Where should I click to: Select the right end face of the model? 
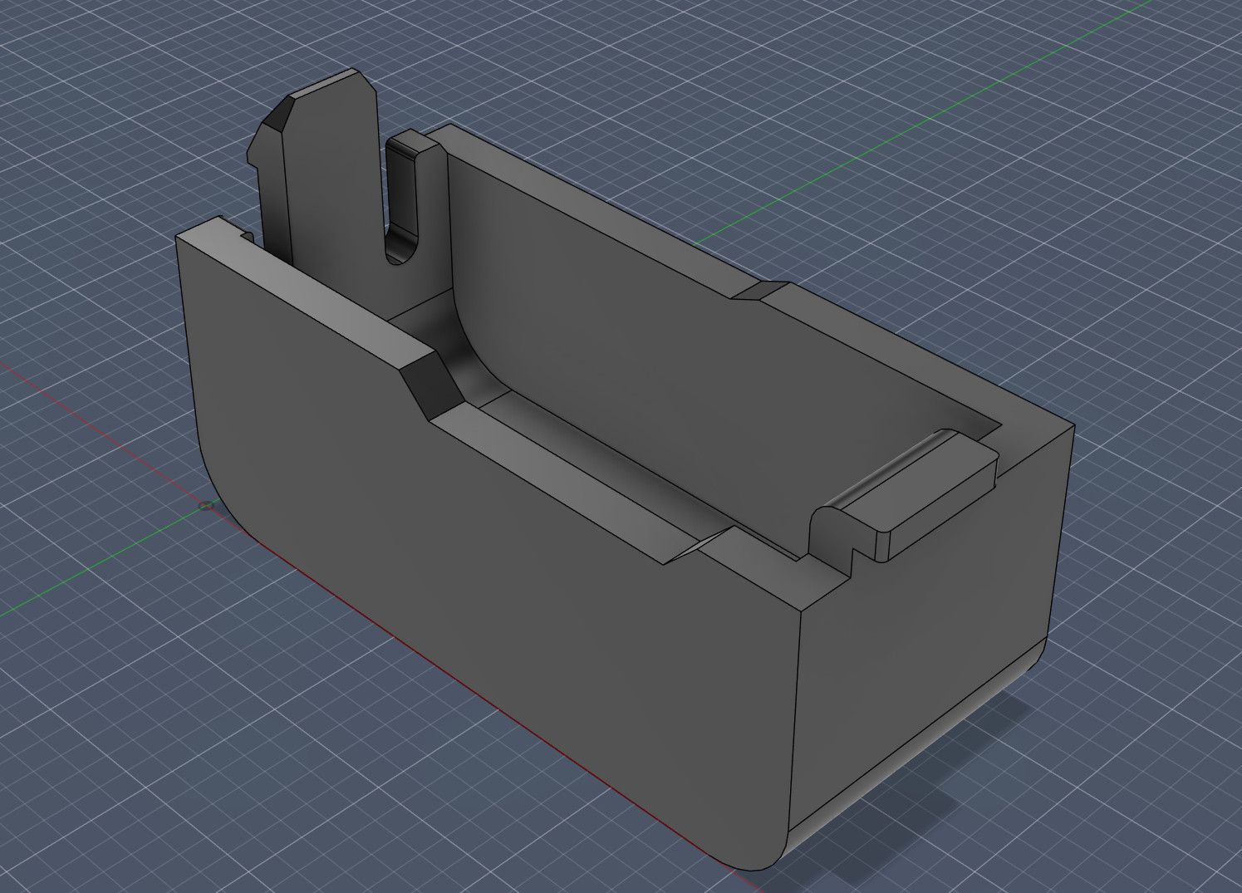pyautogui.click(x=930, y=631)
